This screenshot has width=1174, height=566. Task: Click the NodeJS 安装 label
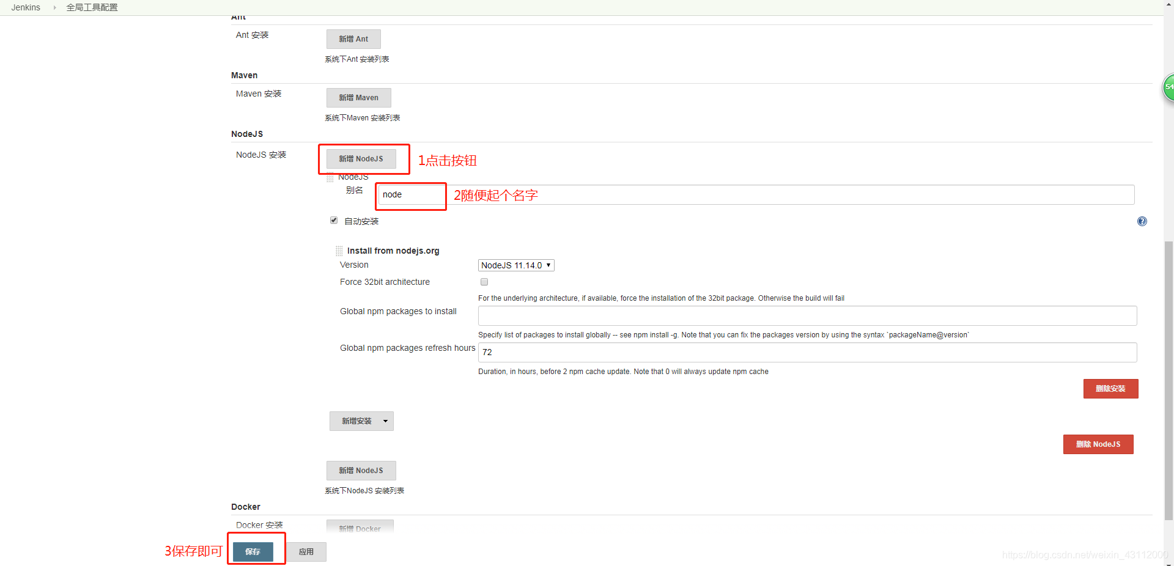pyautogui.click(x=261, y=155)
